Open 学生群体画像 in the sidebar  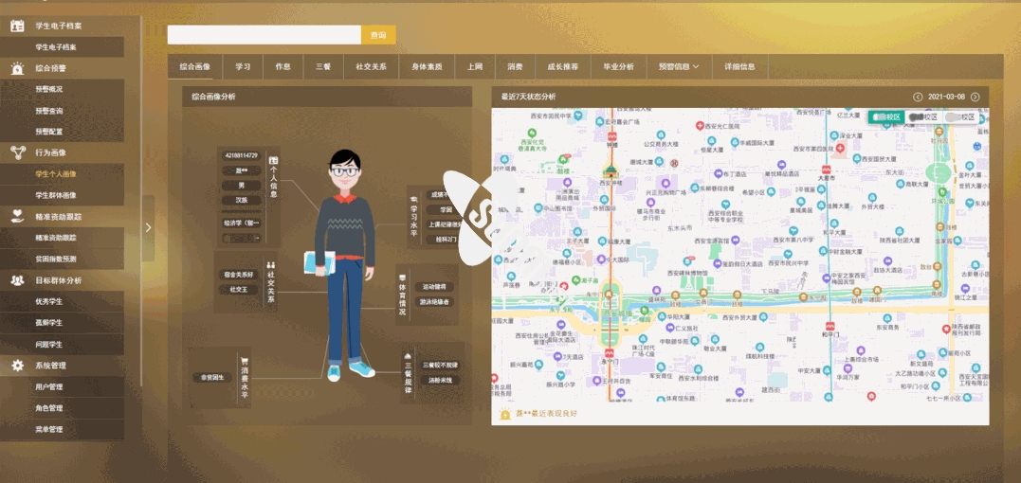55,195
